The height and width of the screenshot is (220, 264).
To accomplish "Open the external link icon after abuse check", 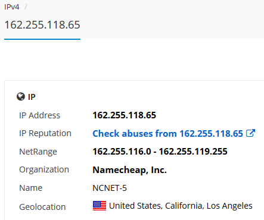I will [x=250, y=133].
